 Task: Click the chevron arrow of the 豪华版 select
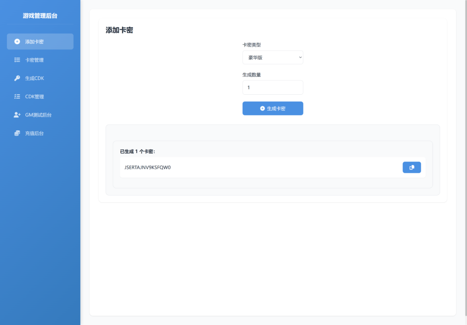pos(300,57)
